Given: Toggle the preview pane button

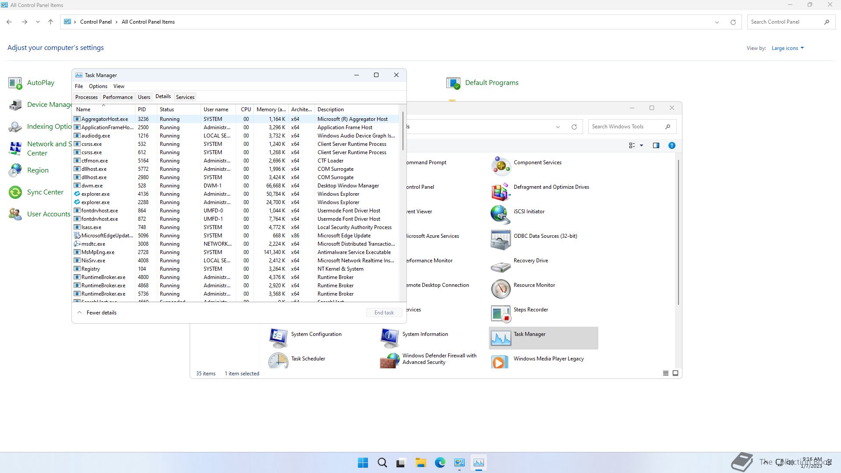Looking at the screenshot, I should pos(656,145).
